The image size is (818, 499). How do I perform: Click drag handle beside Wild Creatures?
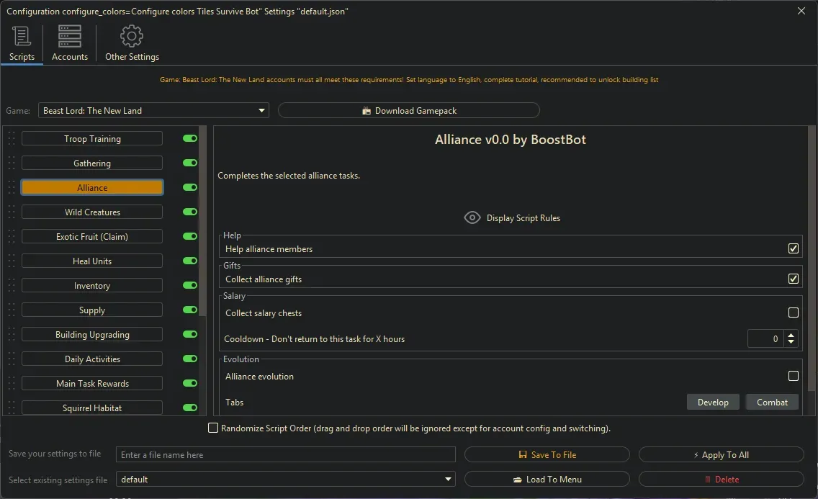(12, 212)
